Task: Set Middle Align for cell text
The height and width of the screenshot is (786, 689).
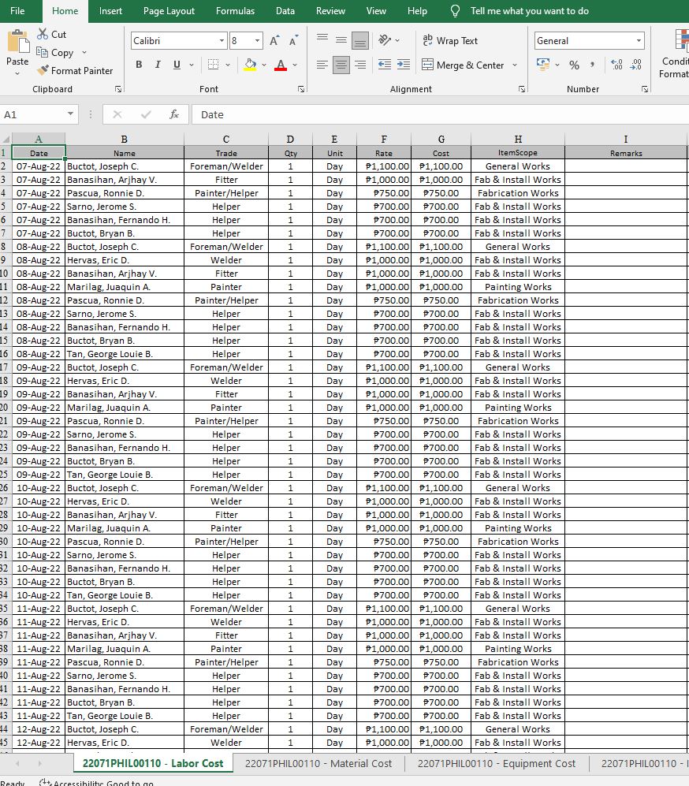Action: tap(341, 40)
